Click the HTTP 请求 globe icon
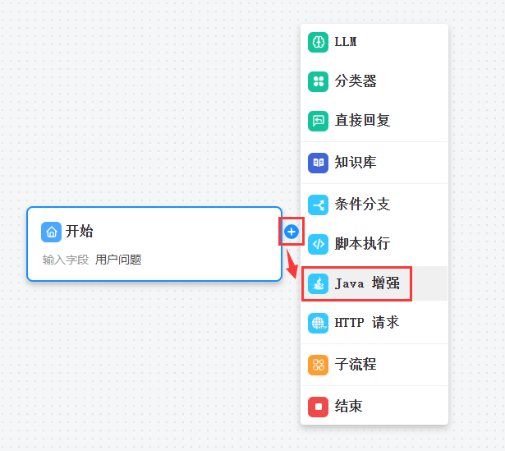 (318, 323)
